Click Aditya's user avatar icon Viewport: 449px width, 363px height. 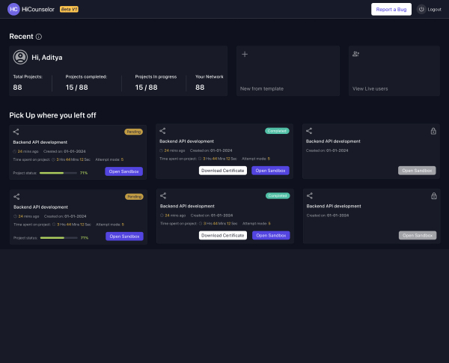click(22, 57)
